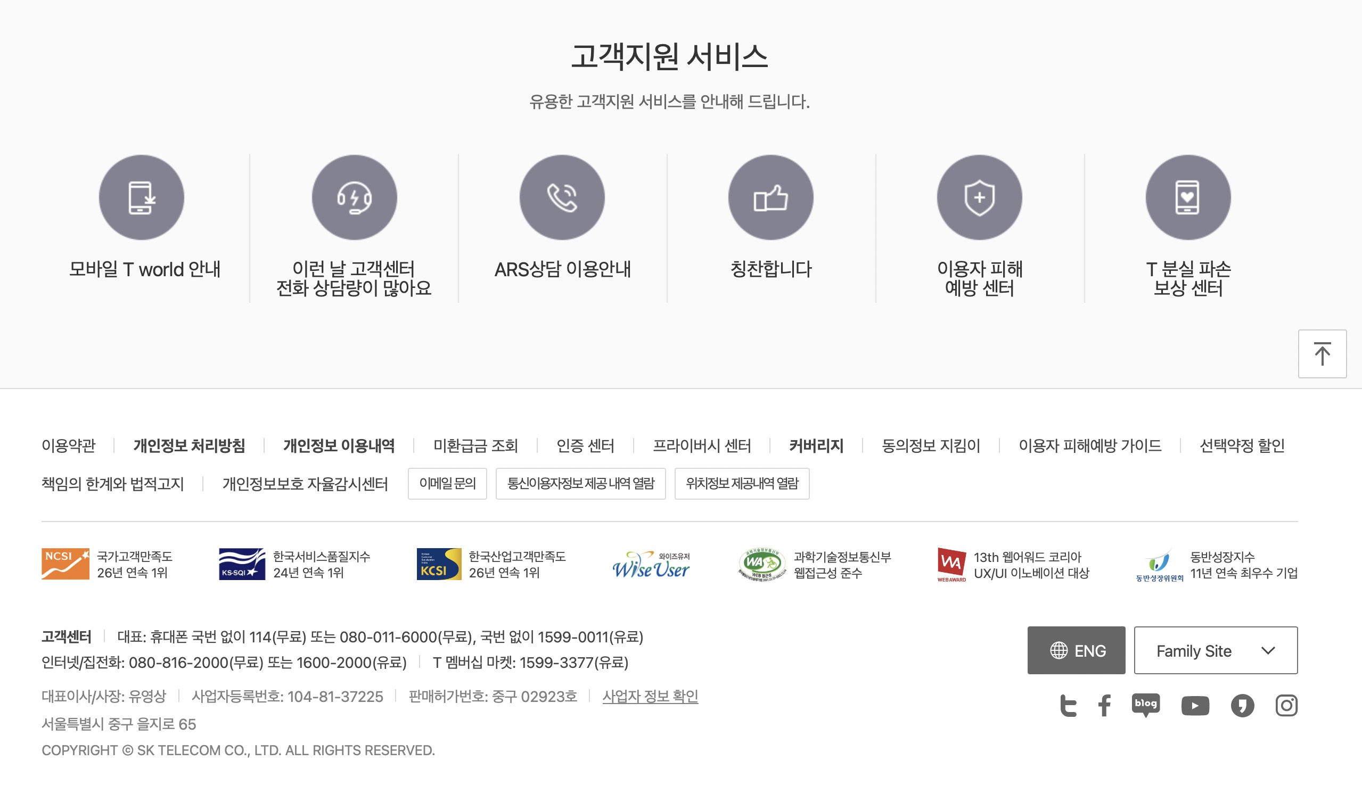Open the headset call-volume info icon

click(x=354, y=197)
